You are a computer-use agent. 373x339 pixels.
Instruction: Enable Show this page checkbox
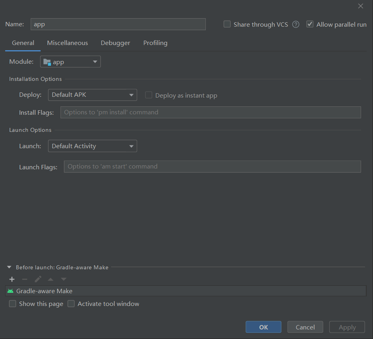(x=12, y=304)
